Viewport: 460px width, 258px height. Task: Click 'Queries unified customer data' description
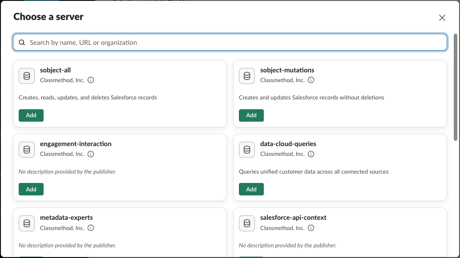point(314,171)
